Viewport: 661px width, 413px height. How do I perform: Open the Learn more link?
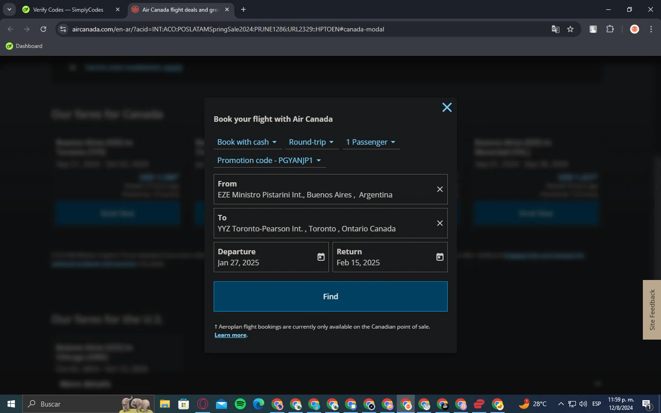(x=230, y=335)
